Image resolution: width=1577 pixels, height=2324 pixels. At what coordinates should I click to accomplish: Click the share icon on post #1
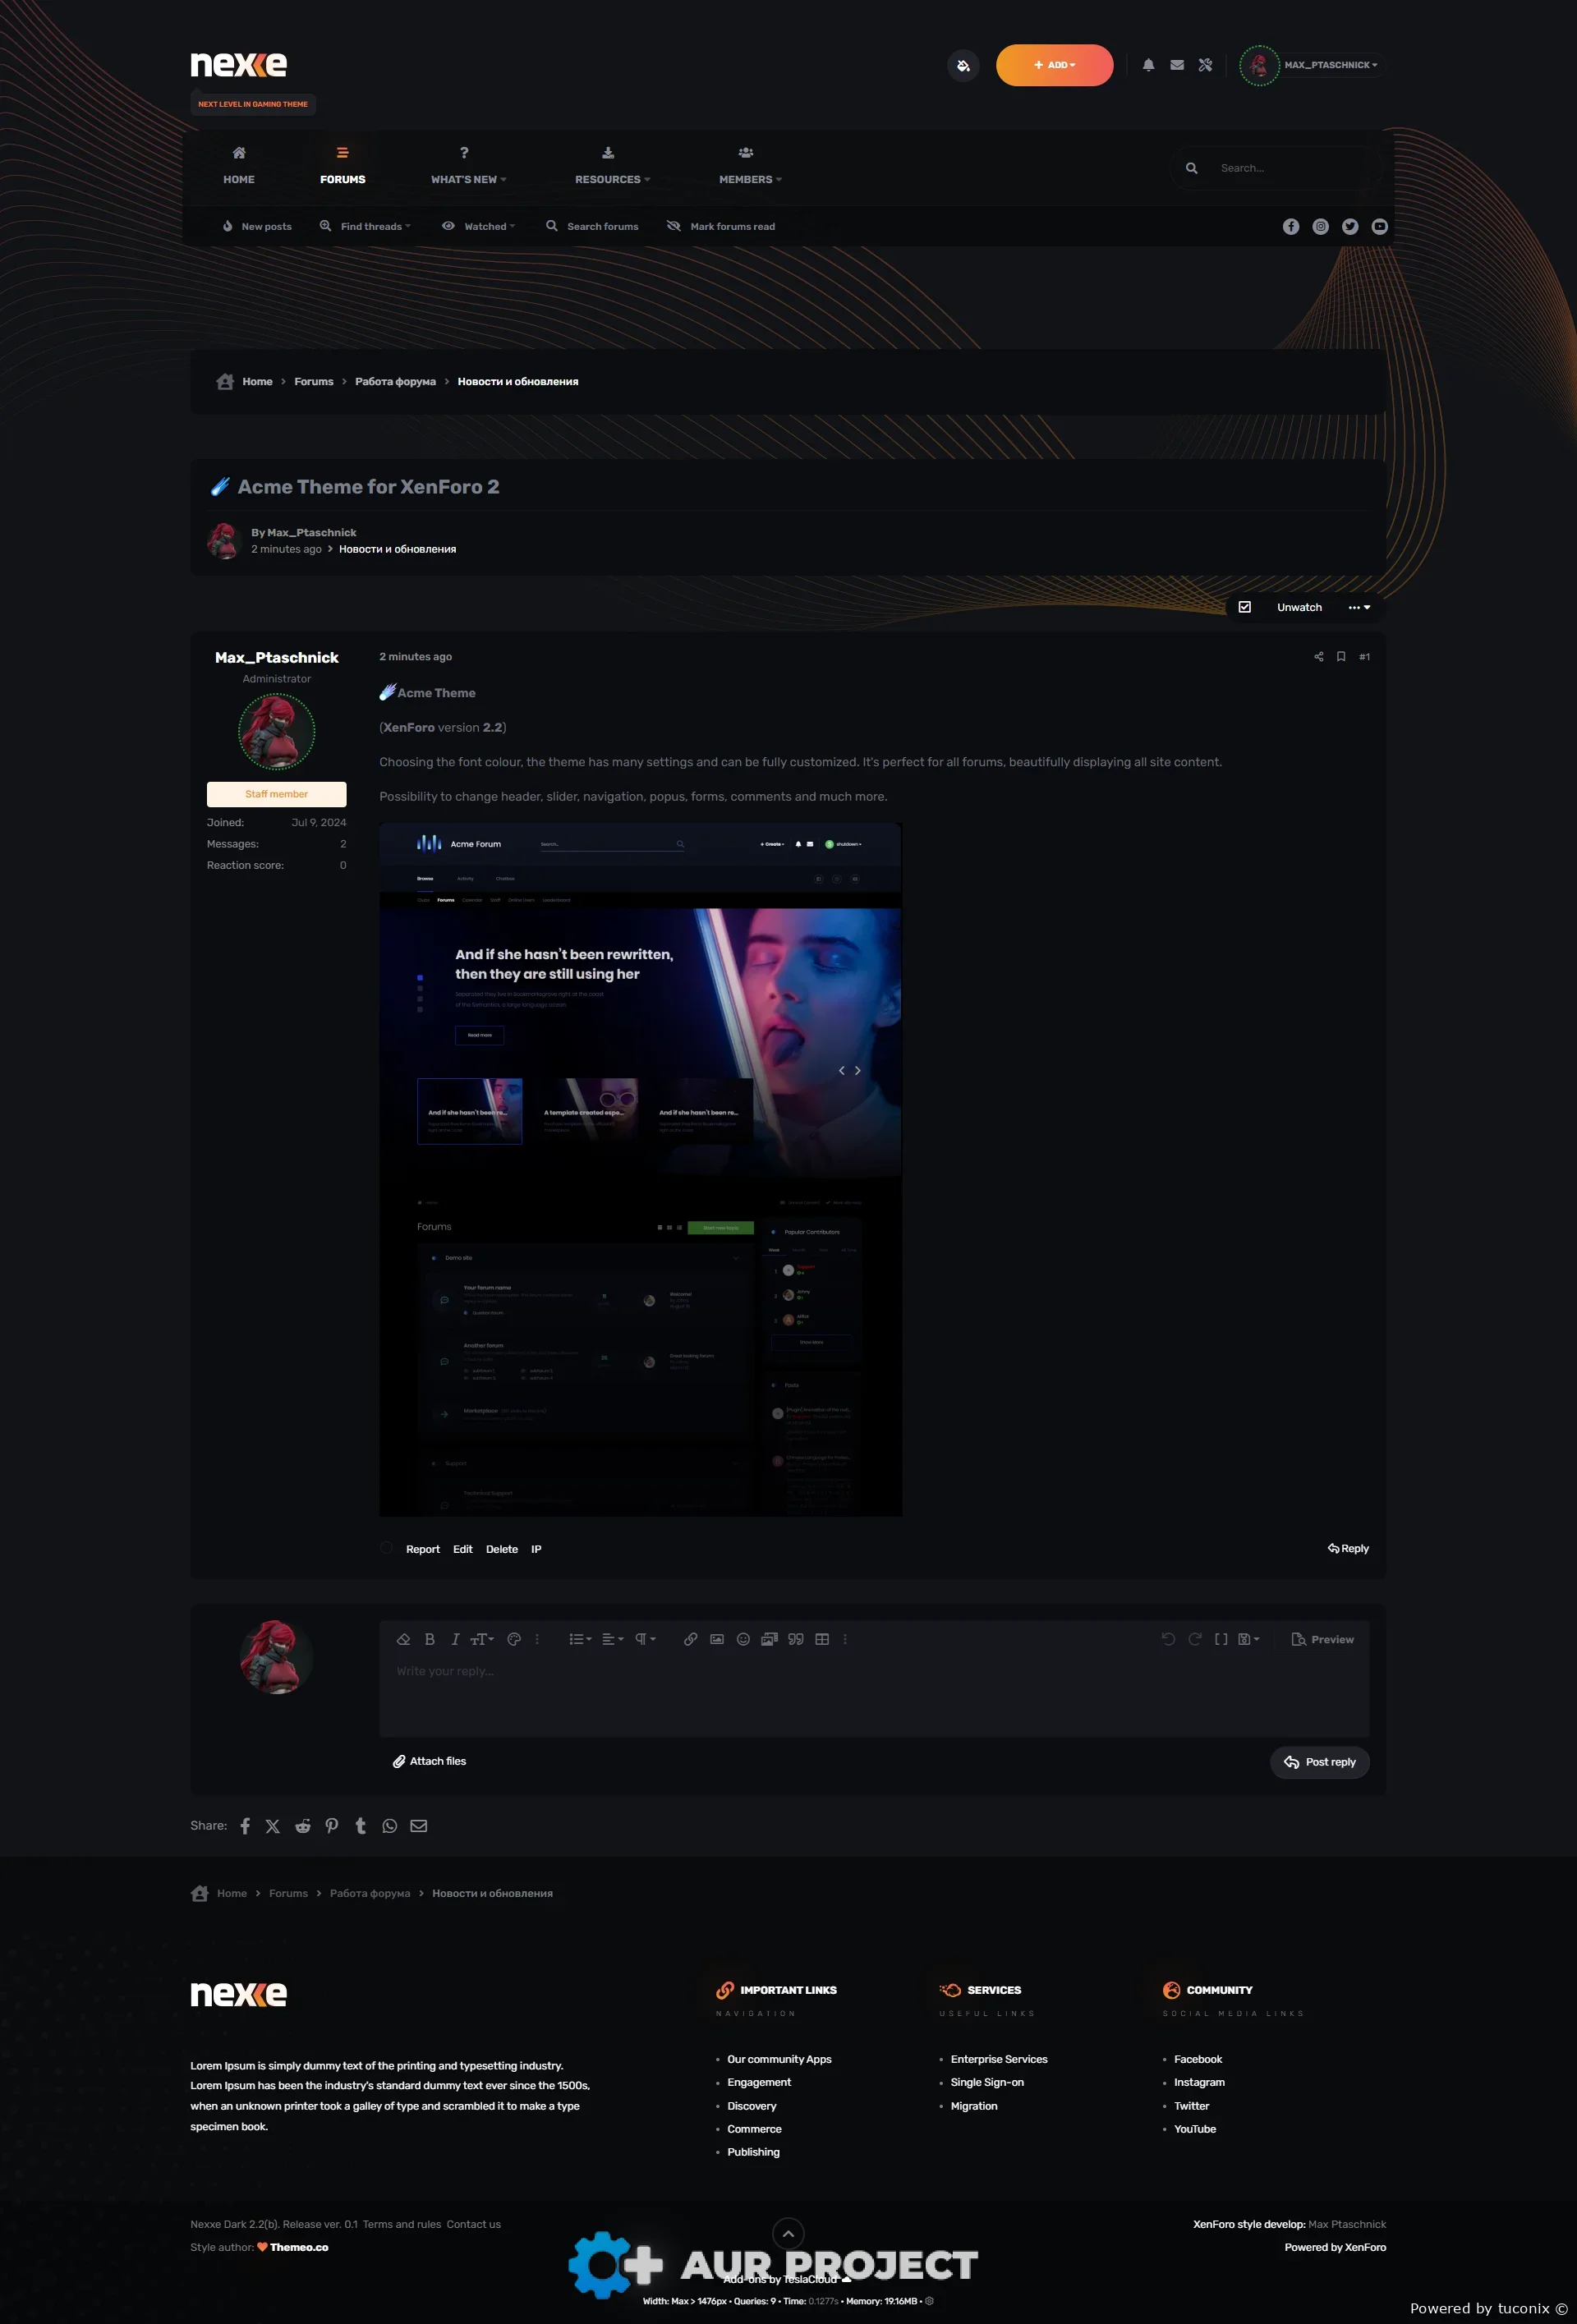coord(1318,657)
